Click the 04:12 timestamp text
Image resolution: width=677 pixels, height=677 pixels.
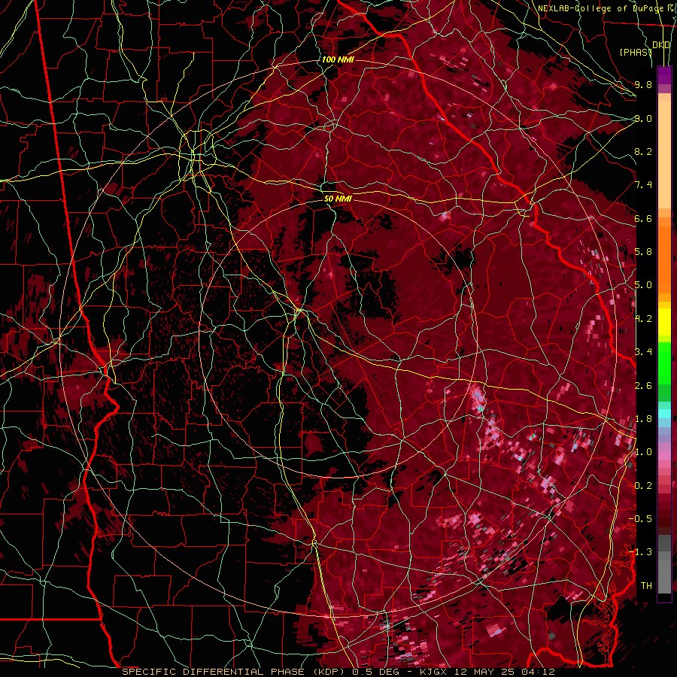538,672
